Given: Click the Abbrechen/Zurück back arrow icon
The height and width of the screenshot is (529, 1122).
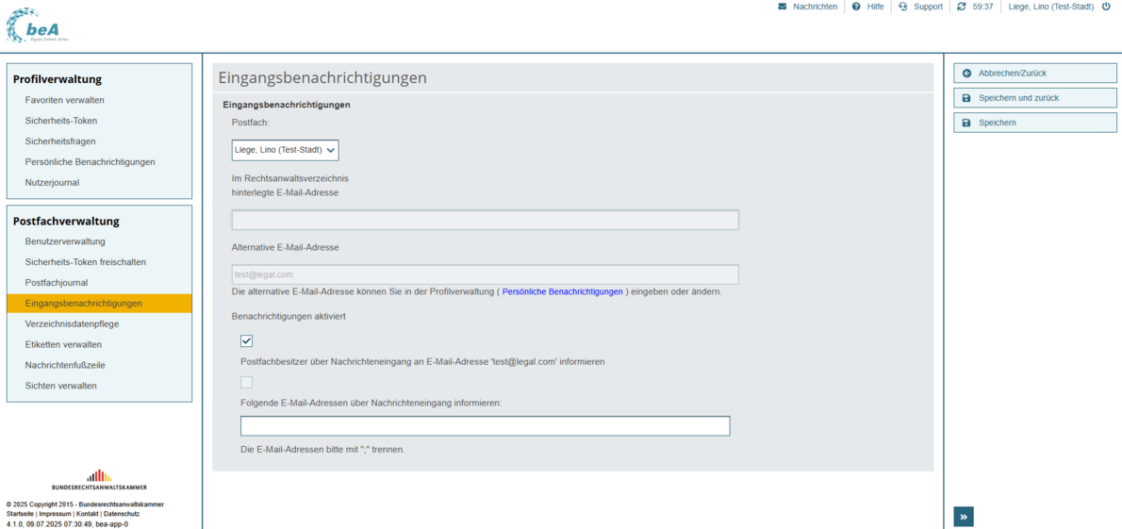Looking at the screenshot, I should tap(966, 74).
